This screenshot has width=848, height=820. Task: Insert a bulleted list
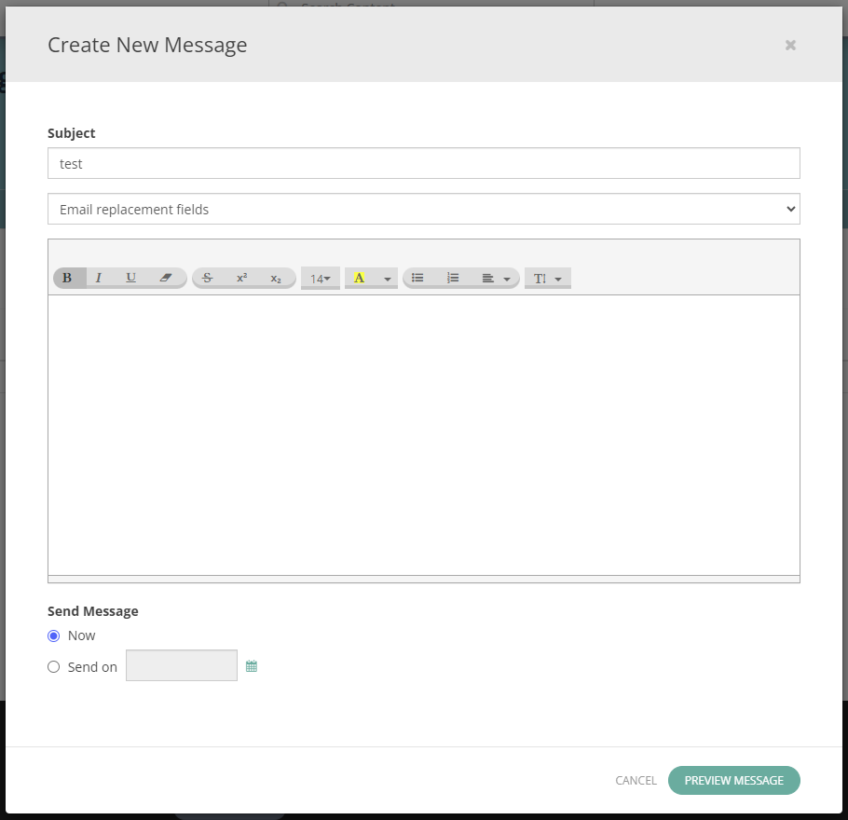pos(418,278)
